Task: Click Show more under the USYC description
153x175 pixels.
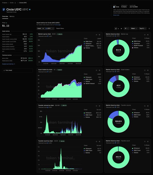Action: [116, 15]
